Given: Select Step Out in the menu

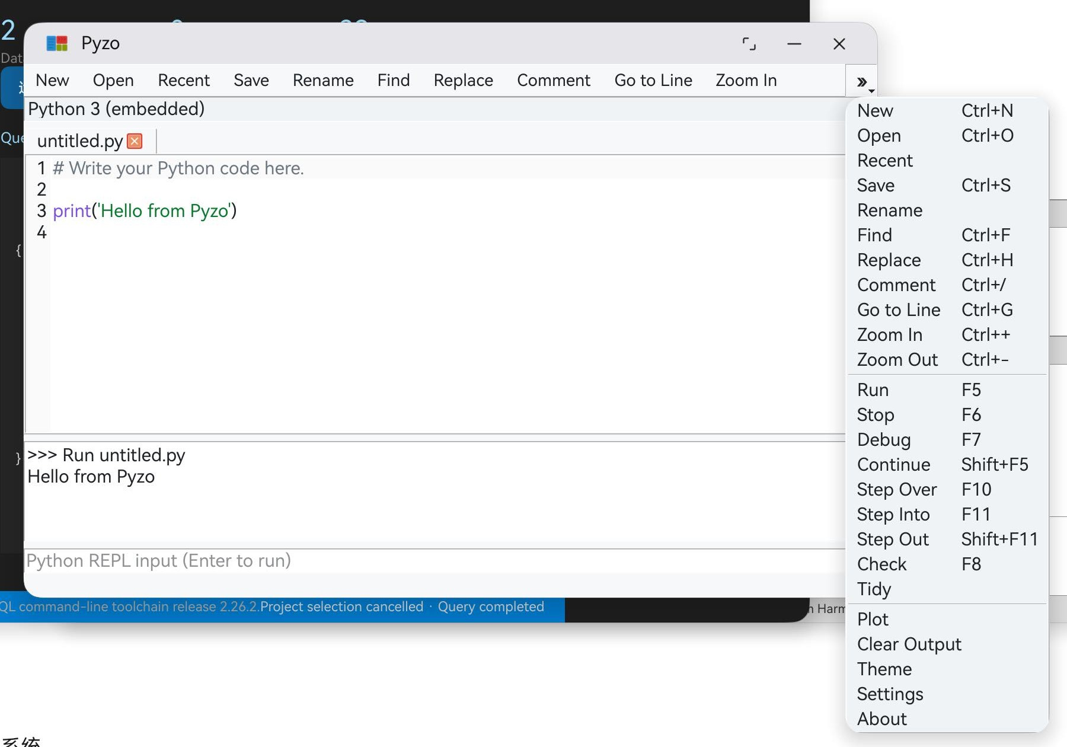Looking at the screenshot, I should click(947, 539).
